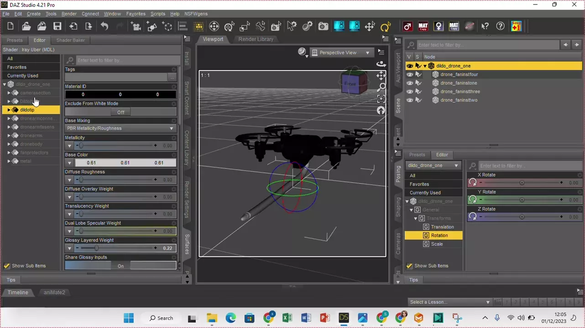This screenshot has height=328, width=585.
Task: Toggle the Share Glossy Inputs On switch
Action: (x=120, y=266)
